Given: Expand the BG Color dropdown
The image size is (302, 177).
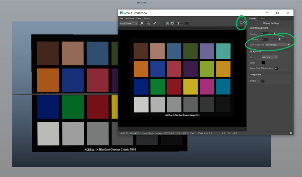Looking at the screenshot, I should click(270, 57).
